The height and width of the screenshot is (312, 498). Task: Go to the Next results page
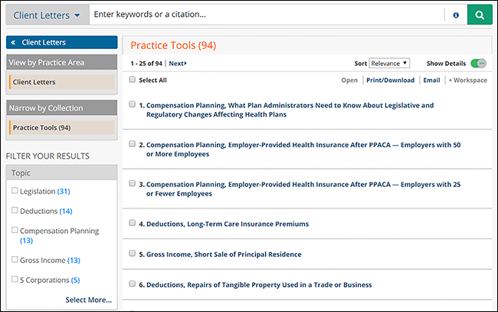click(177, 64)
